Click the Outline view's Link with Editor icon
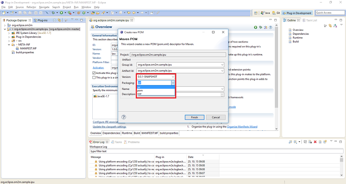 (330, 26)
